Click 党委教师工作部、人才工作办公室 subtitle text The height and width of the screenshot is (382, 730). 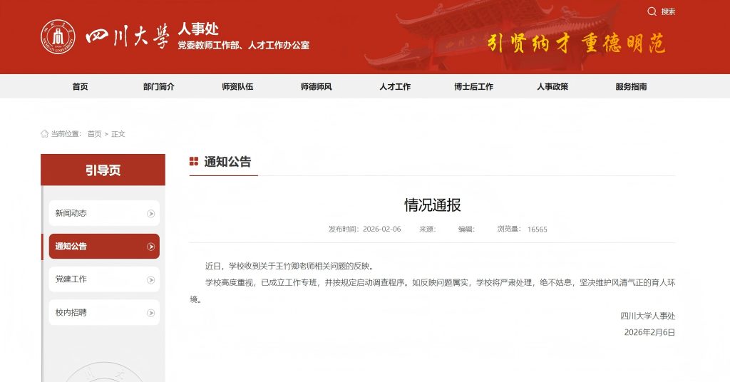[x=243, y=45]
